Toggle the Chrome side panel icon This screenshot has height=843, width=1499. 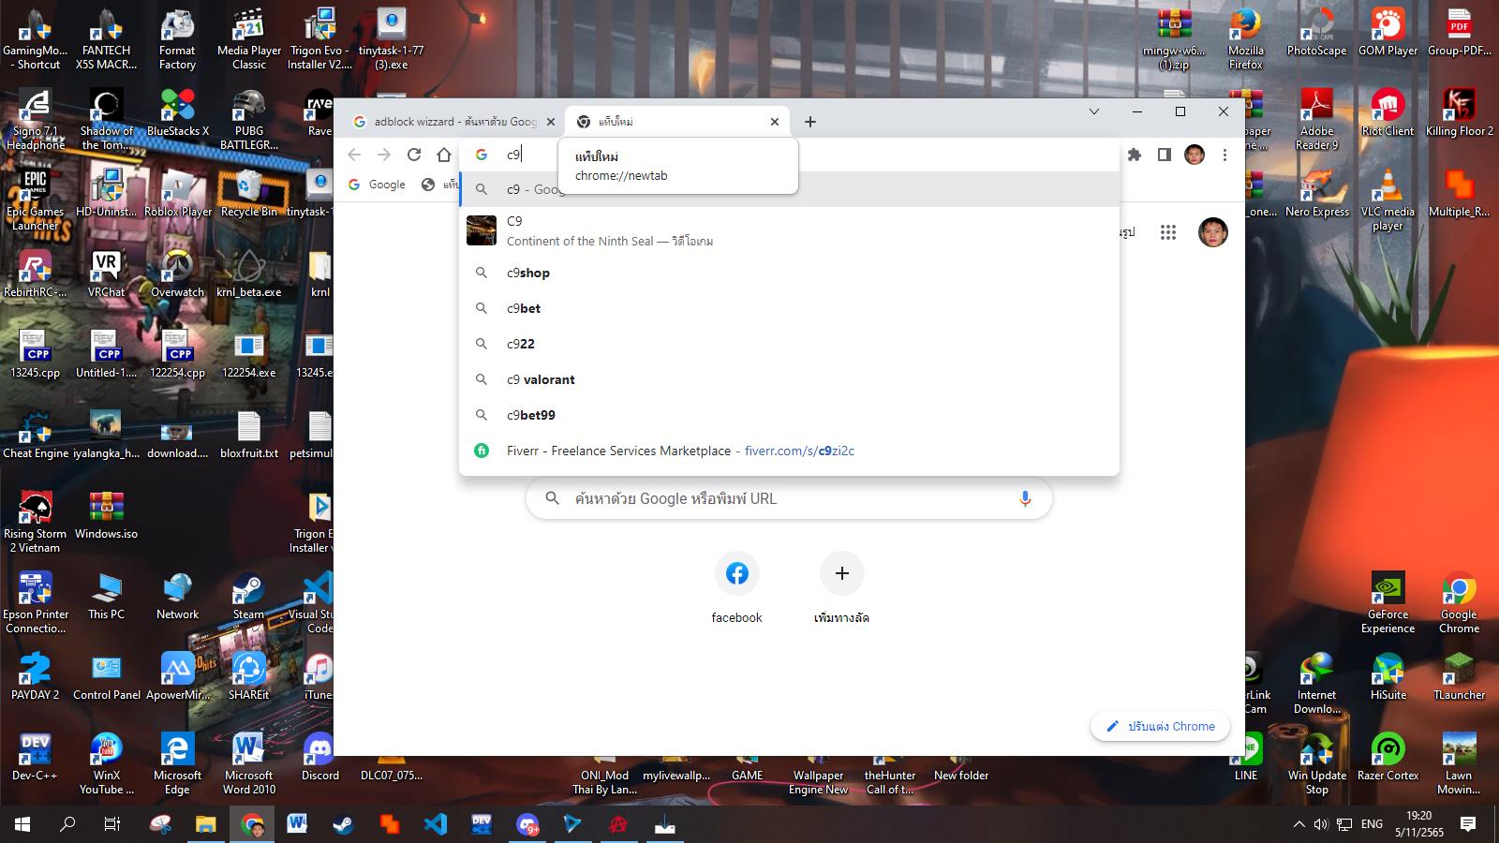(1164, 155)
